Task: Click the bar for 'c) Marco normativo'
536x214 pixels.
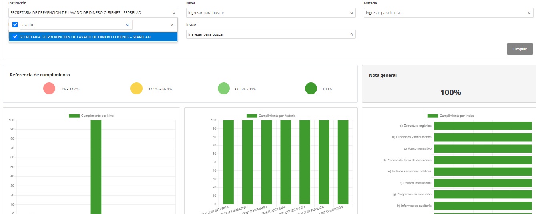Action: 483,148
